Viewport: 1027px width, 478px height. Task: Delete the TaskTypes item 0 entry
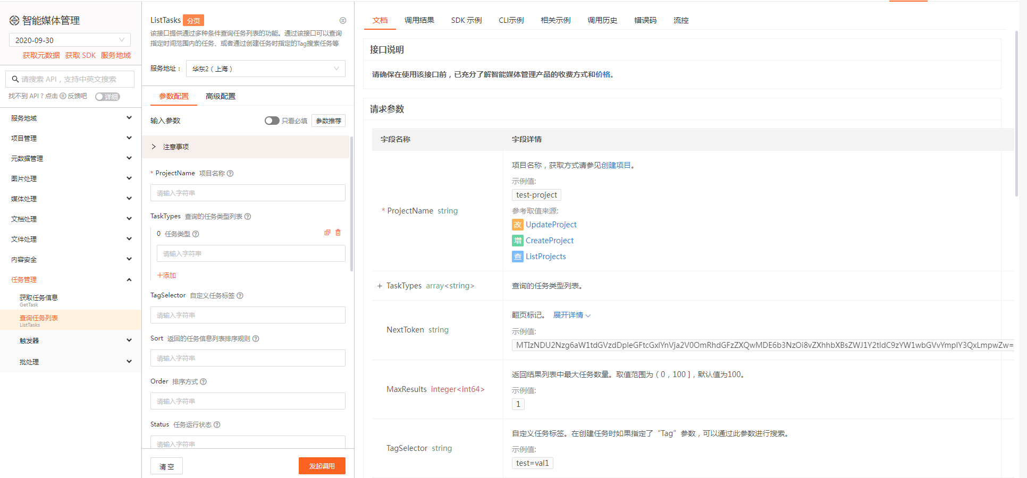click(x=338, y=233)
